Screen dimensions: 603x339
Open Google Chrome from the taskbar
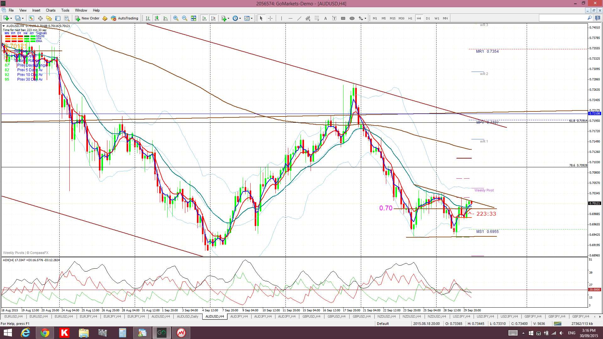point(45,333)
